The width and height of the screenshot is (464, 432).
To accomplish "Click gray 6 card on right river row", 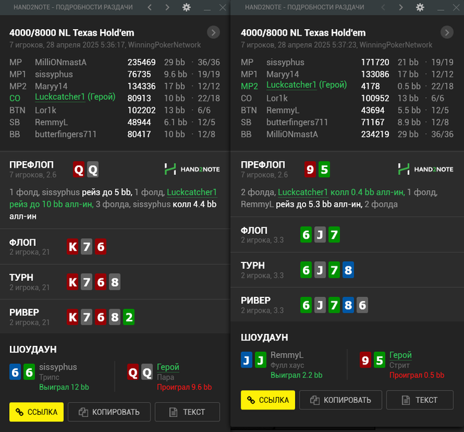I will 362,305.
